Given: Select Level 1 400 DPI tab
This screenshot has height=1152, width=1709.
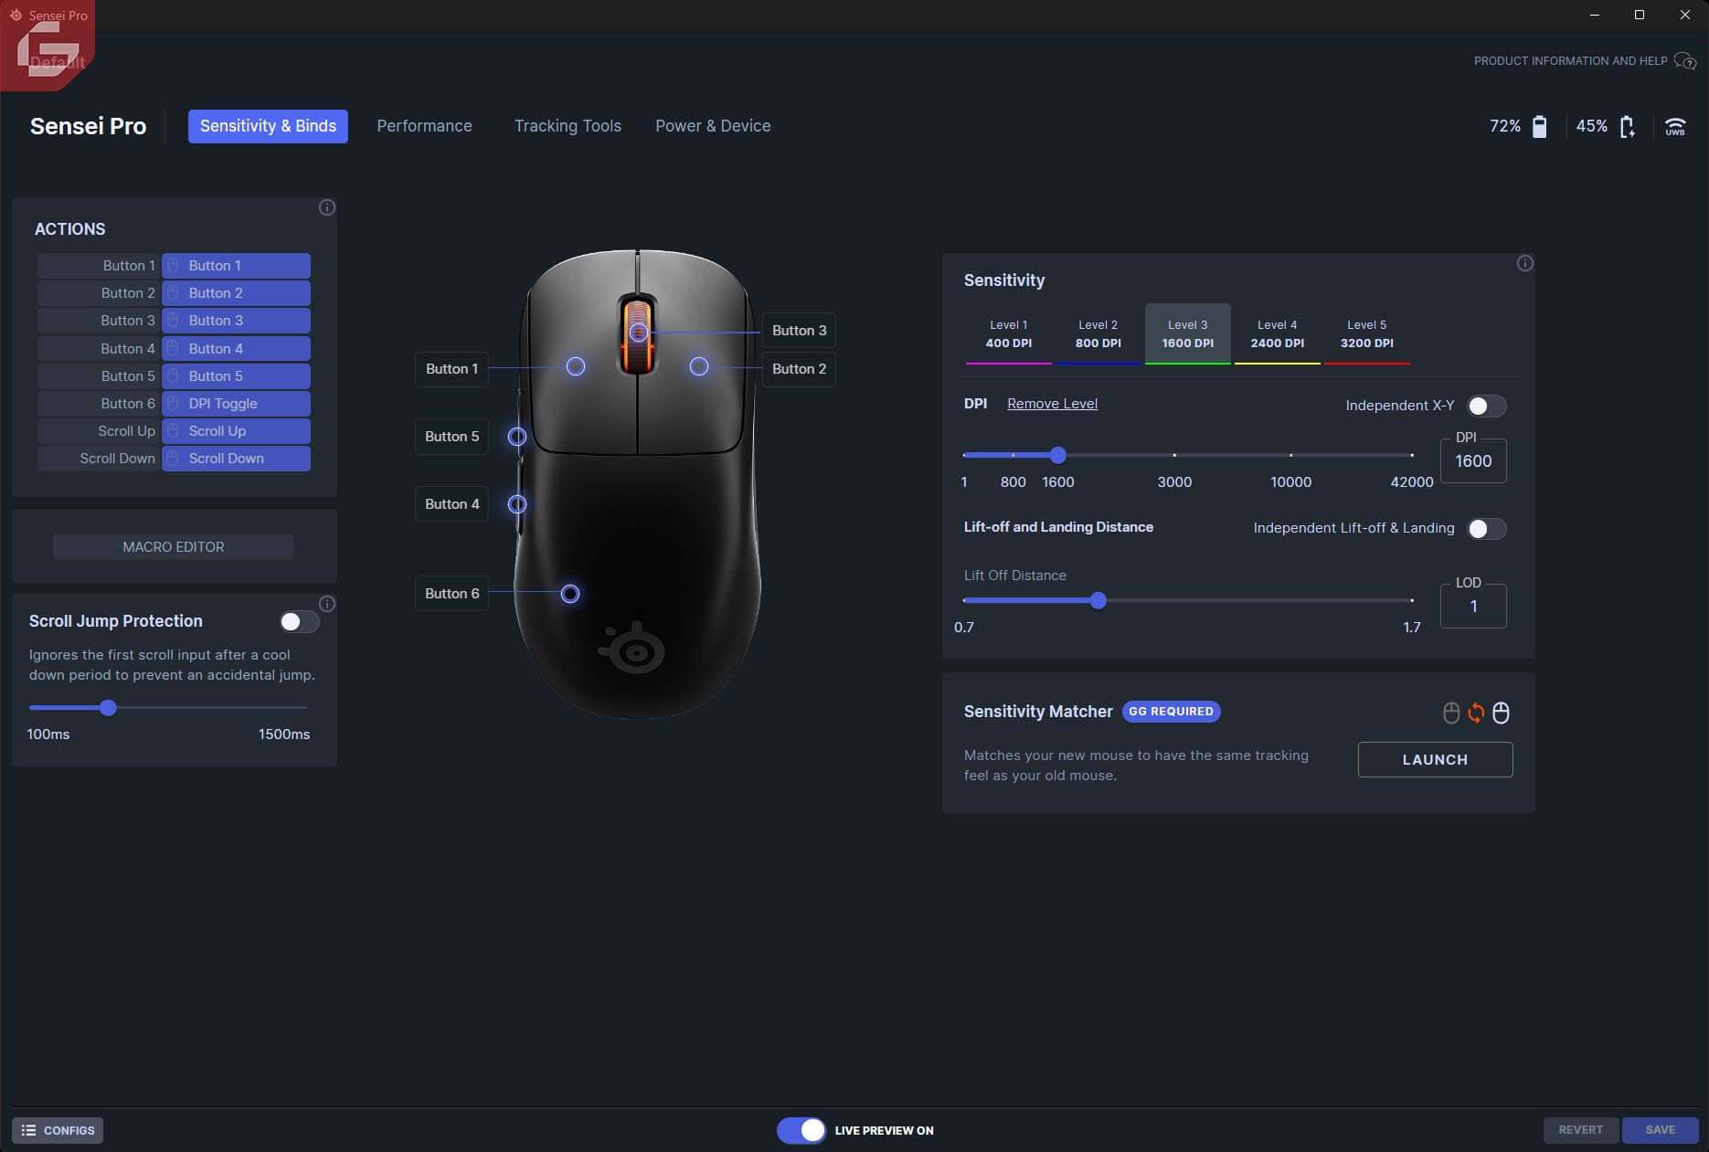Looking at the screenshot, I should [1009, 334].
